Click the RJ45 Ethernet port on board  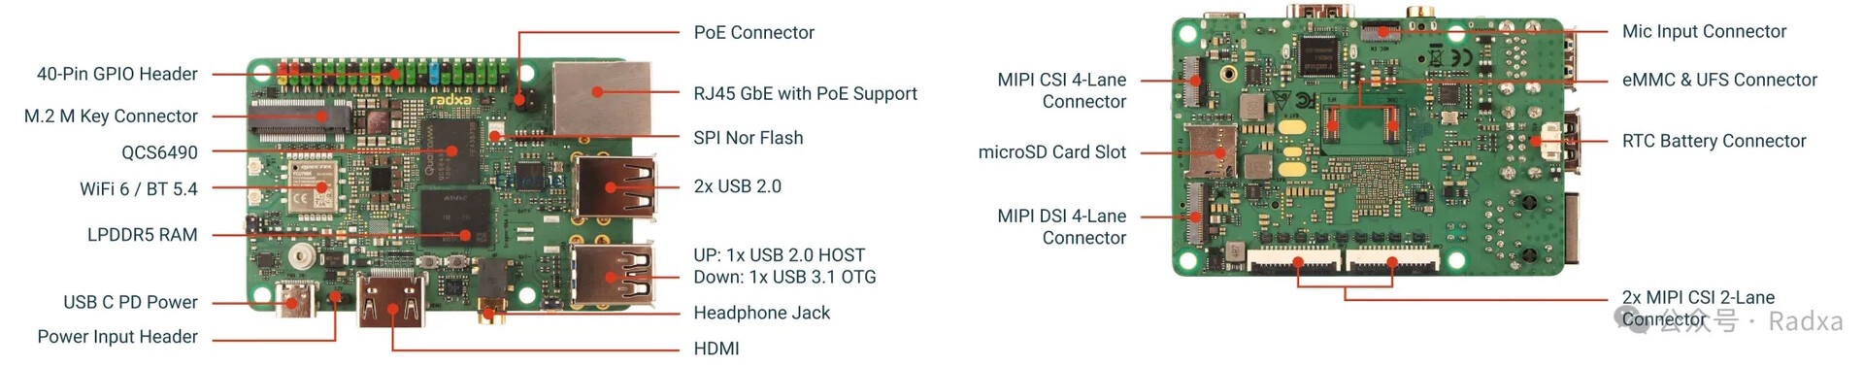tap(602, 98)
